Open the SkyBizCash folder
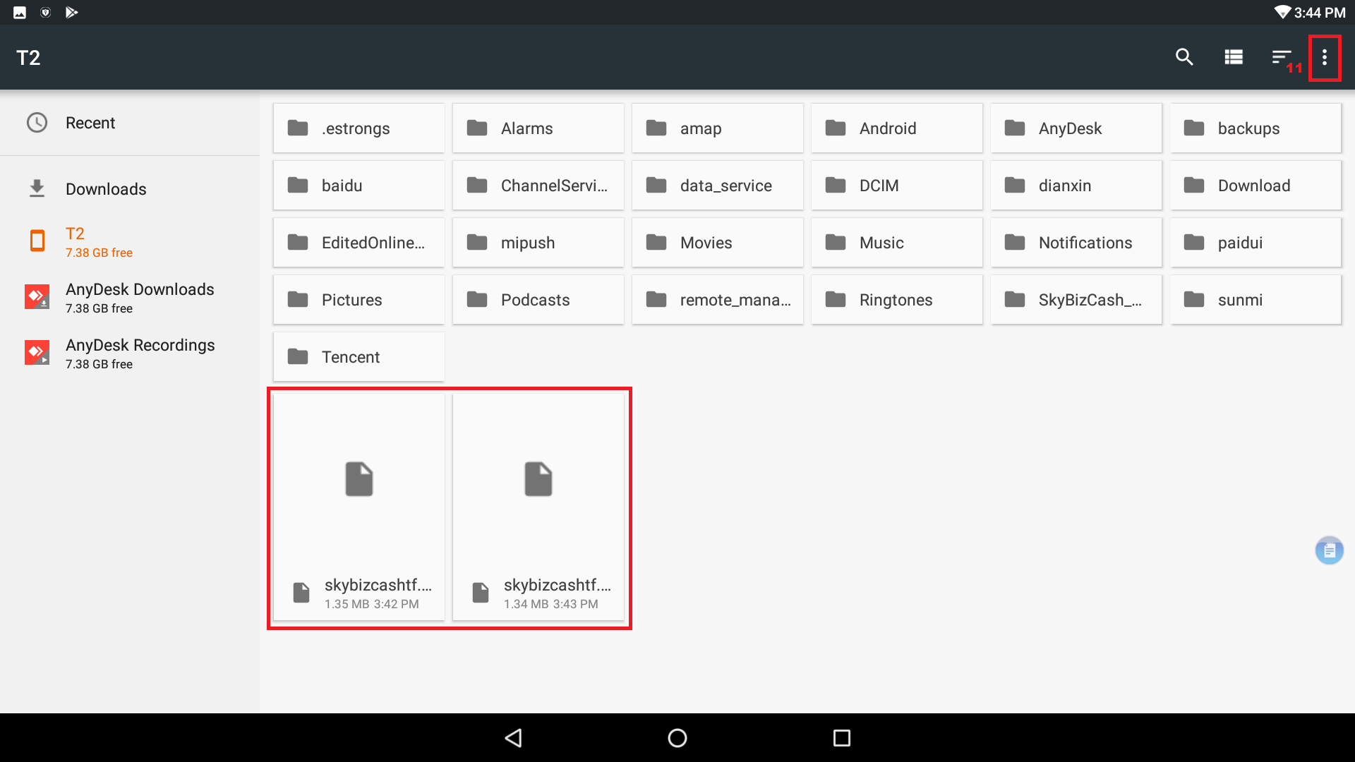The image size is (1355, 762). point(1076,300)
